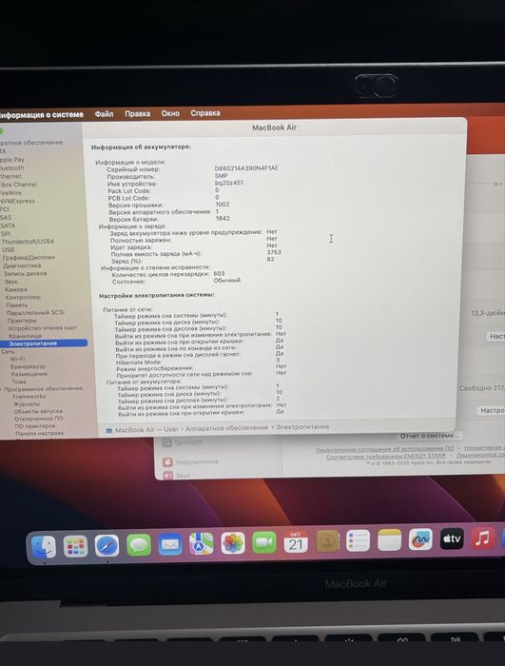Viewport: 505px width, 666px height.
Task: Select the highlighted Электропитание sidebar item
Action: click(44, 343)
